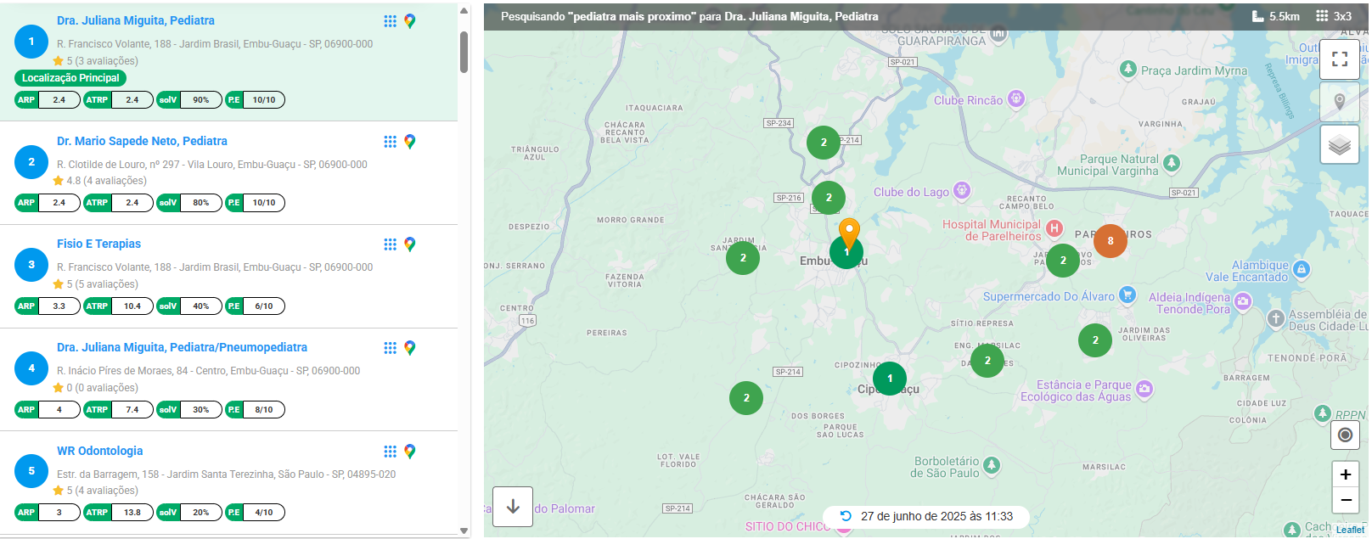
Task: Open Dr. Mario Sapede Neto, Pediatra listing
Action: tap(142, 141)
